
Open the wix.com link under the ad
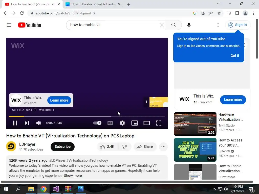(47, 110)
